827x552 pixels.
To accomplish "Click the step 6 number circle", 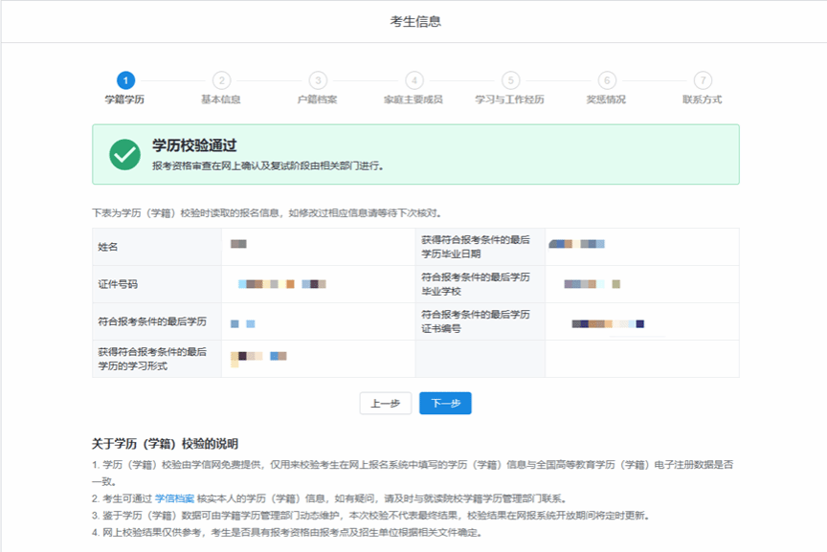I will [x=607, y=80].
